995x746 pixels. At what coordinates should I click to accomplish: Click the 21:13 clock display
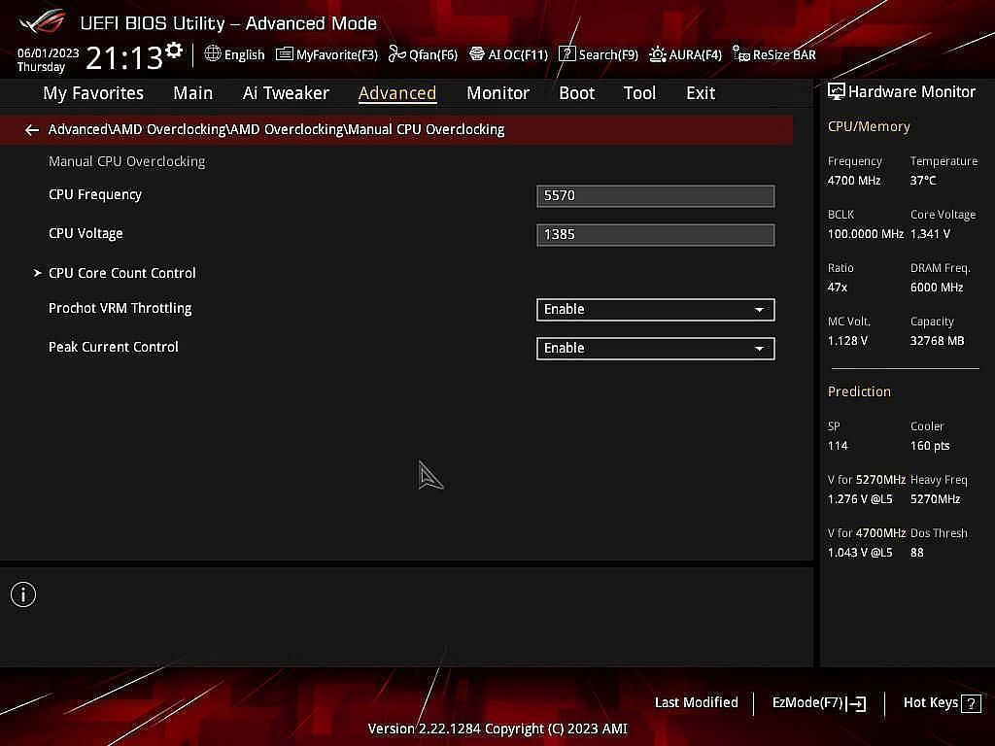coord(124,58)
